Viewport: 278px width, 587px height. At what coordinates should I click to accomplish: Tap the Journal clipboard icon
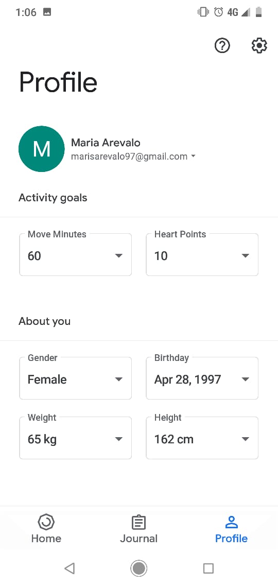click(x=139, y=522)
